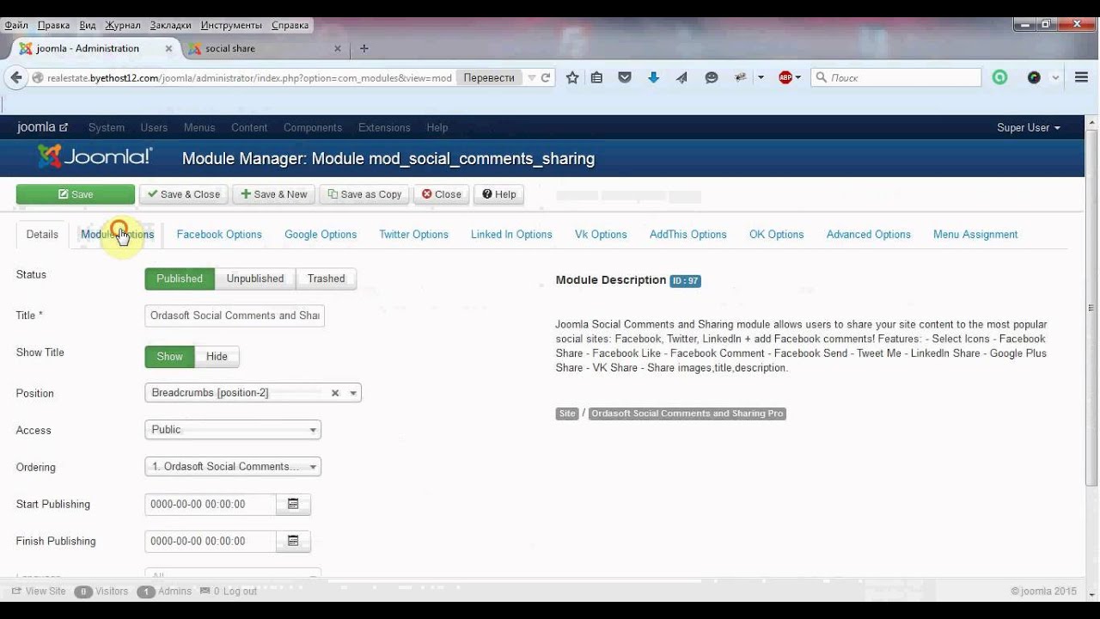Open the System menu
This screenshot has height=619, width=1100.
pyautogui.click(x=107, y=127)
